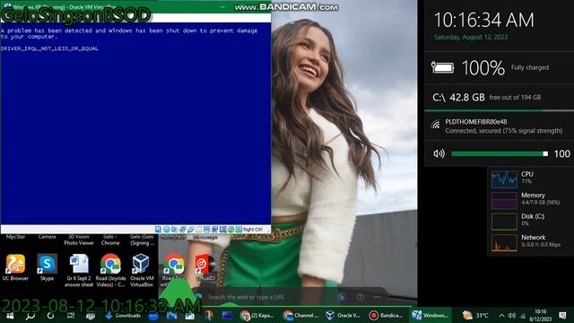Image resolution: width=574 pixels, height=323 pixels.
Task: Click the C:\ disk usage bar
Action: tap(500, 110)
